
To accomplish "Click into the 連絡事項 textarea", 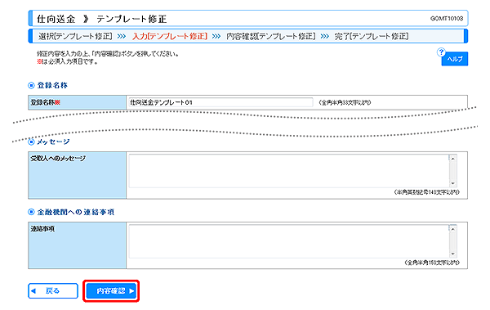I will click(x=289, y=241).
